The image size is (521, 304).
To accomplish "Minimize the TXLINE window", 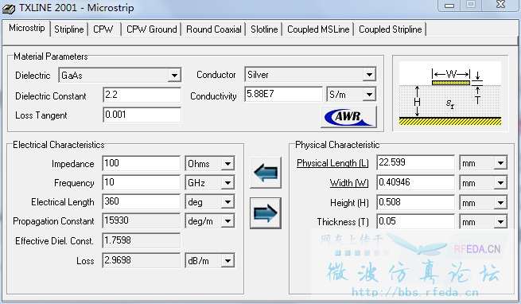I will pyautogui.click(x=449, y=6).
